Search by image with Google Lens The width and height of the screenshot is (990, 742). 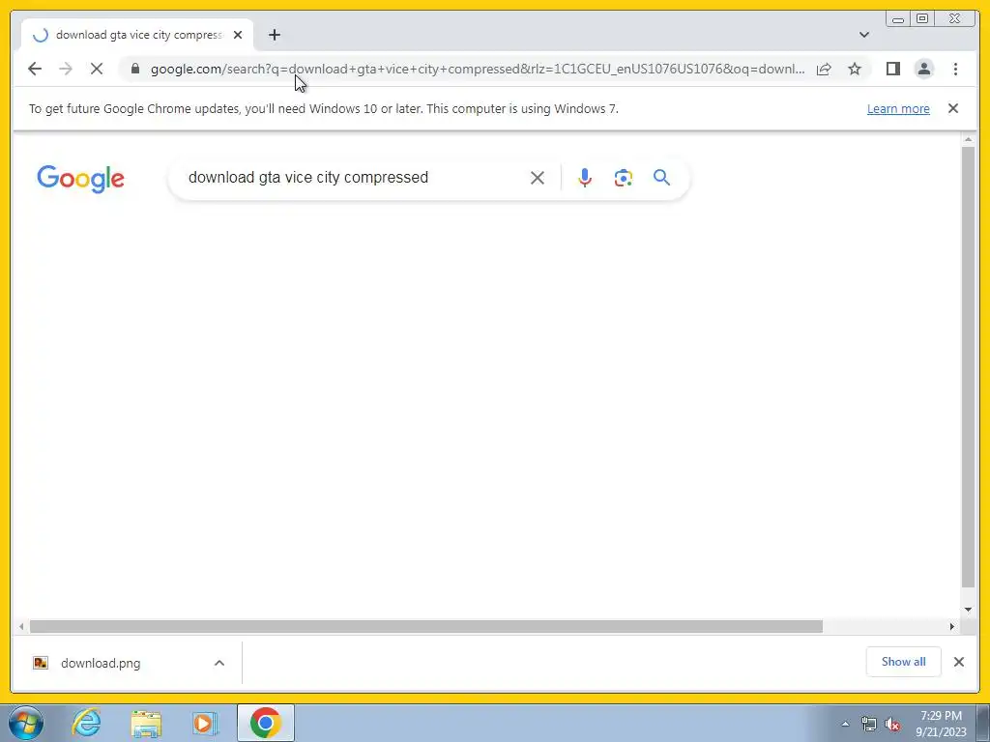(x=624, y=178)
